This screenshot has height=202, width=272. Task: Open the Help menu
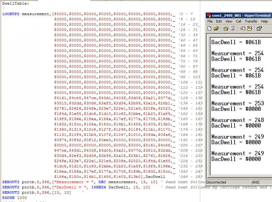pyautogui.click(x=264, y=21)
